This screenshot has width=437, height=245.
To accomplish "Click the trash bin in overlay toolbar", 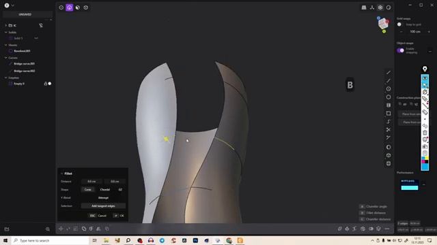I will click(x=425, y=133).
